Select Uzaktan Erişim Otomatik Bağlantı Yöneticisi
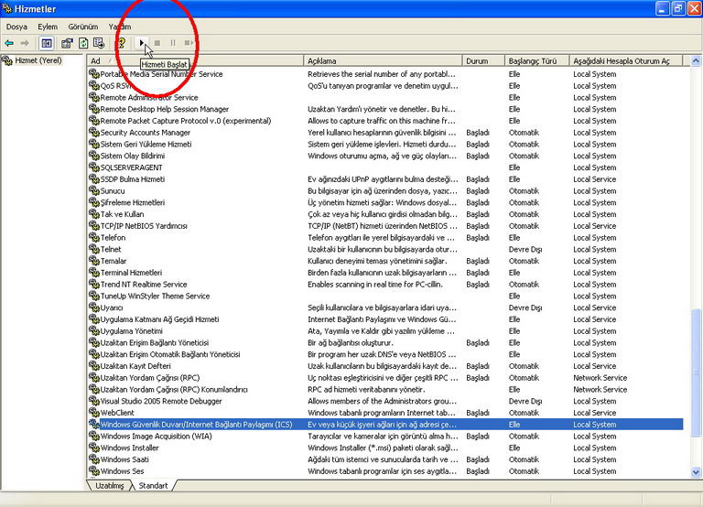703x507 pixels. tap(385, 353)
